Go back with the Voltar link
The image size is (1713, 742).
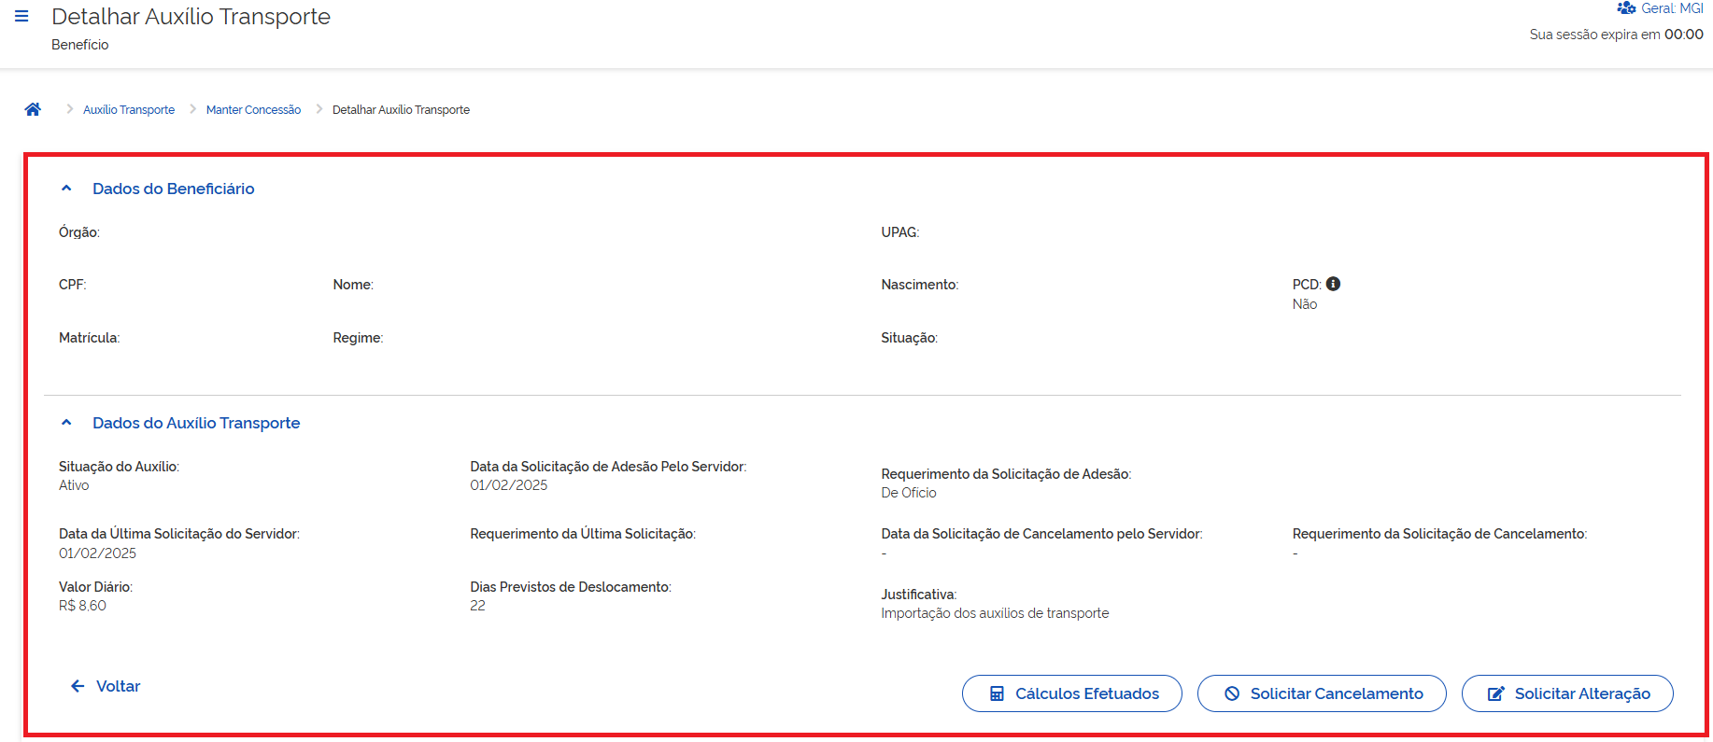[x=118, y=686]
